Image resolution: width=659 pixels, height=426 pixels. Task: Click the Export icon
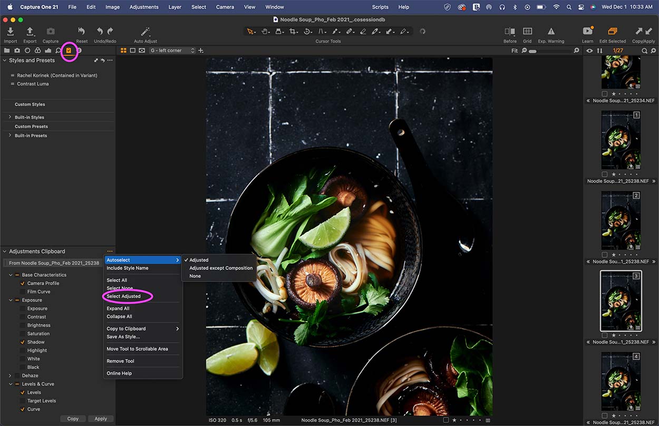coord(30,33)
